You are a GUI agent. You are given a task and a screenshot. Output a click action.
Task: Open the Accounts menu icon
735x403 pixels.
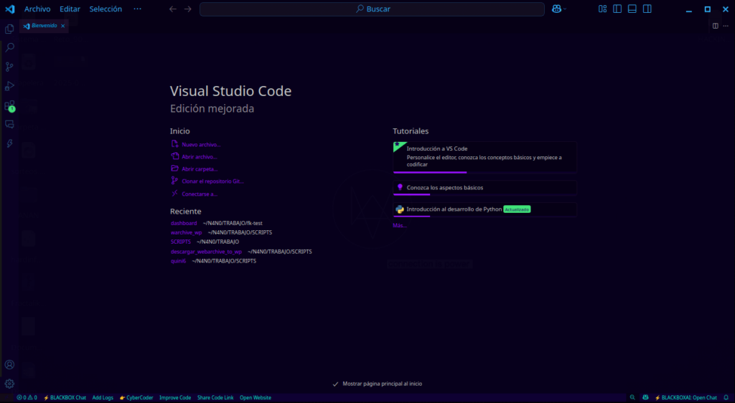[x=9, y=364]
